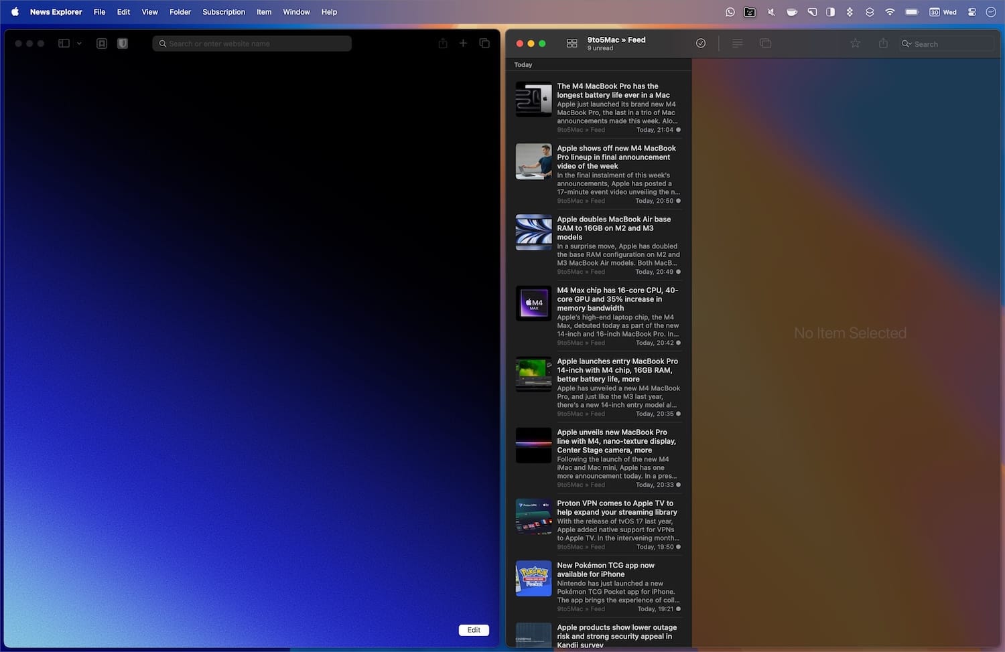Mark all as read checkmark icon
The height and width of the screenshot is (652, 1005).
pyautogui.click(x=701, y=44)
